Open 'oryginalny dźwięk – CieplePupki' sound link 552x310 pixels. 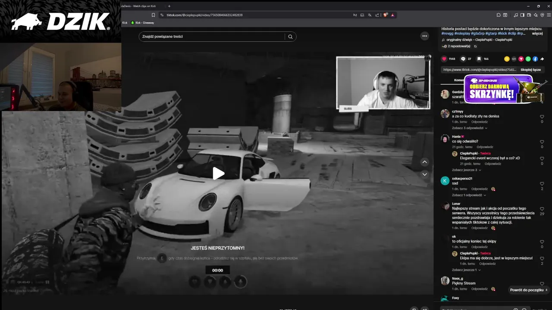[480, 40]
